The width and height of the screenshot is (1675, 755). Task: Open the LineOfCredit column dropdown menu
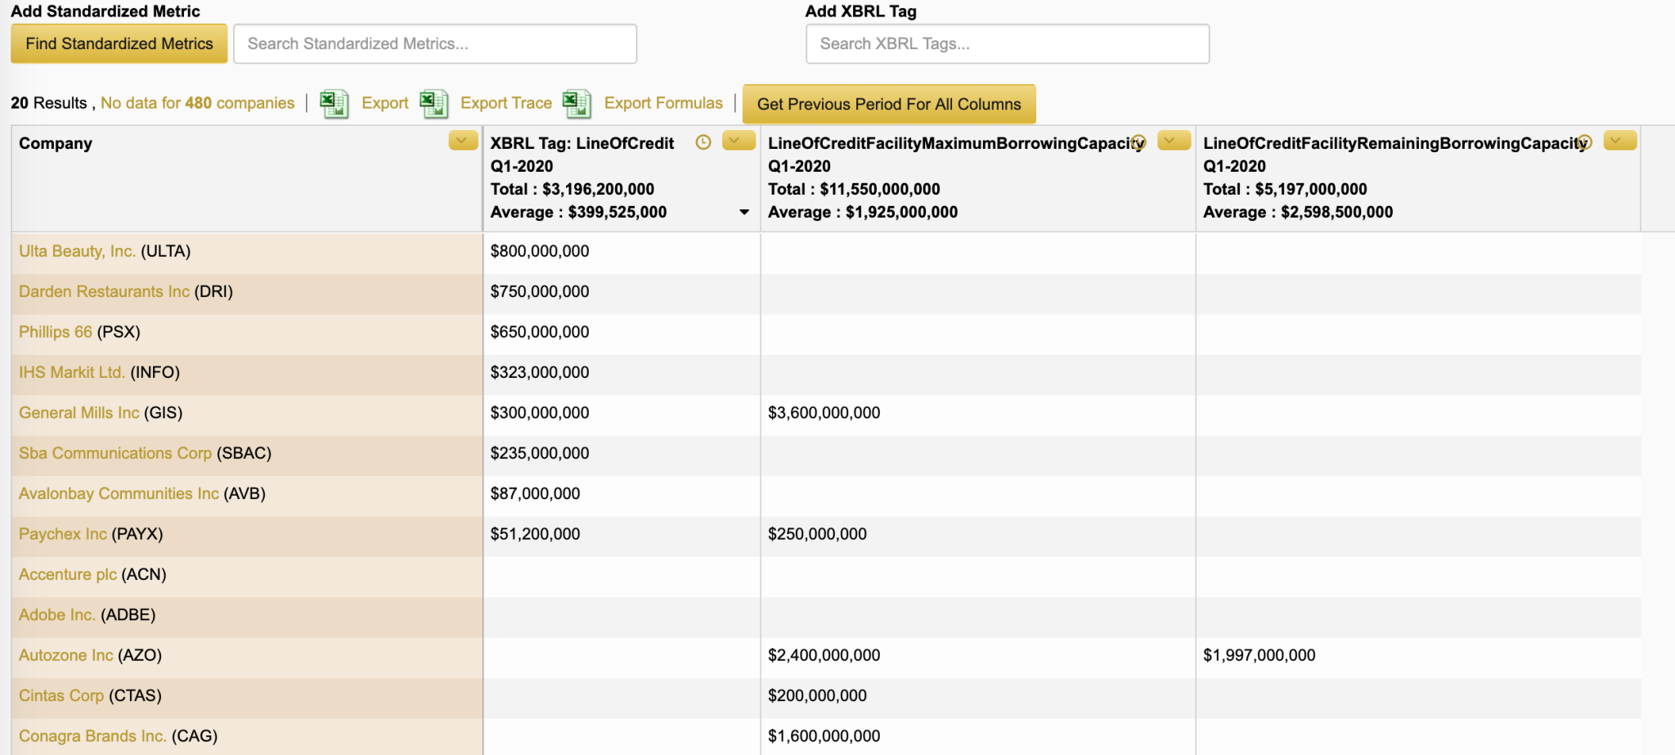[x=738, y=141]
